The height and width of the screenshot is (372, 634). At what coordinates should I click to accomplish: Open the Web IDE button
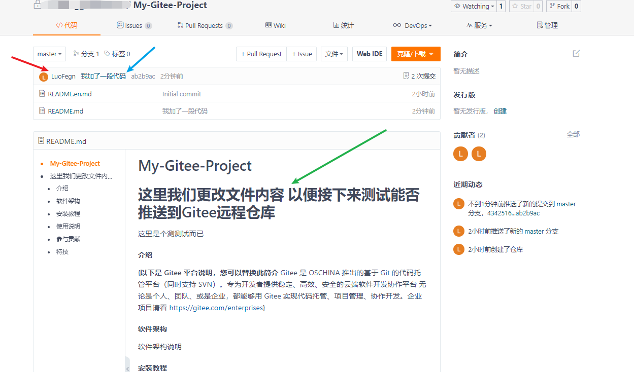coord(370,54)
